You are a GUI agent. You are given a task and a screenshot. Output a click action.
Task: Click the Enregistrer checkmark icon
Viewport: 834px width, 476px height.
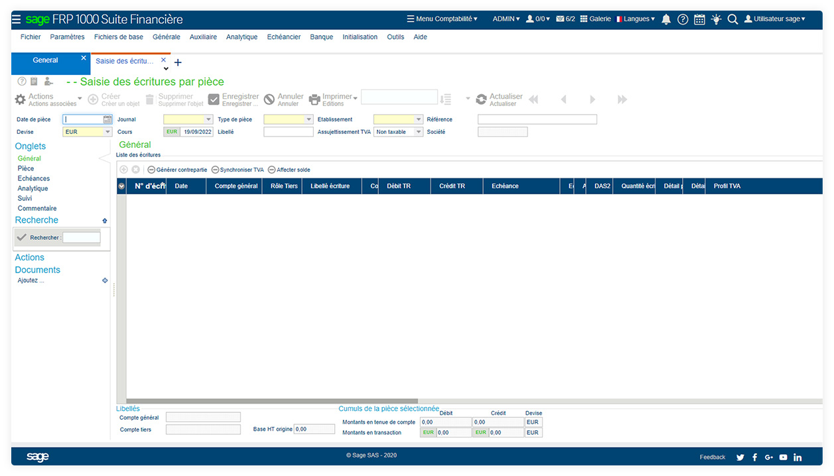(x=214, y=99)
